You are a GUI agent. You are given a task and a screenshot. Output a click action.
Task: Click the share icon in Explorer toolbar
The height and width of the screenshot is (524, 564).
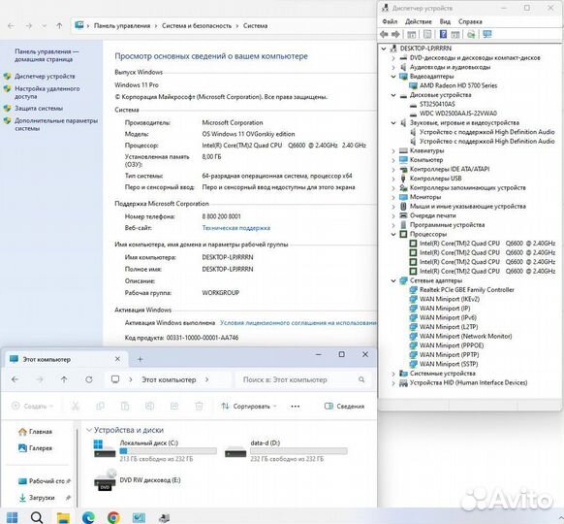[x=174, y=407]
